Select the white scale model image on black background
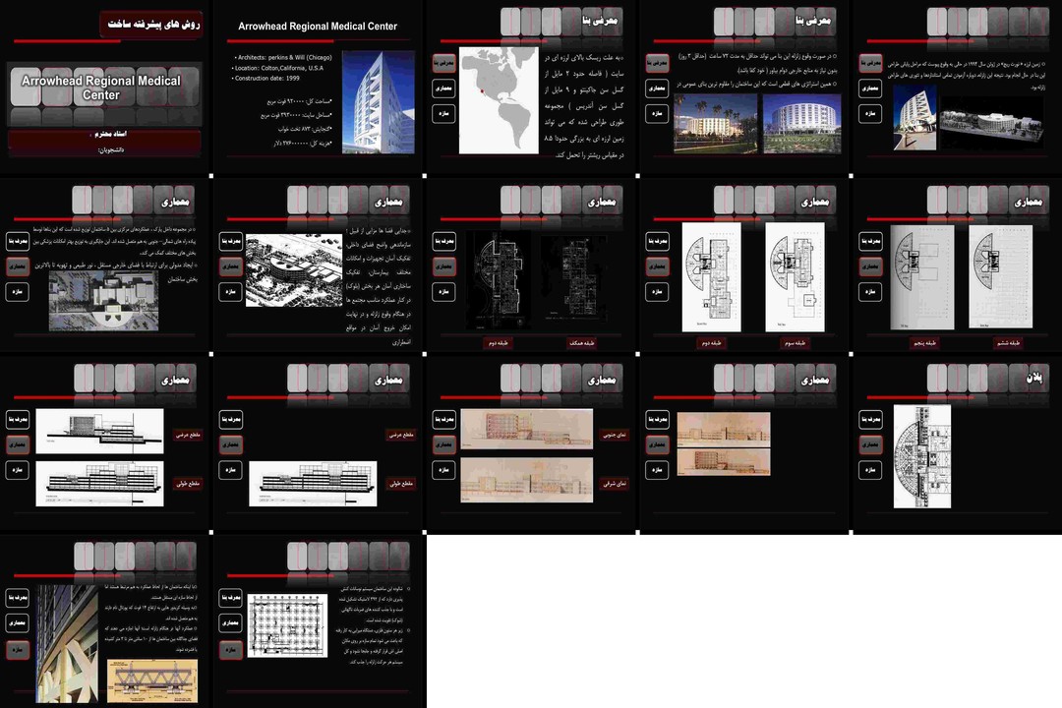1062x708 pixels. pyautogui.click(x=990, y=123)
